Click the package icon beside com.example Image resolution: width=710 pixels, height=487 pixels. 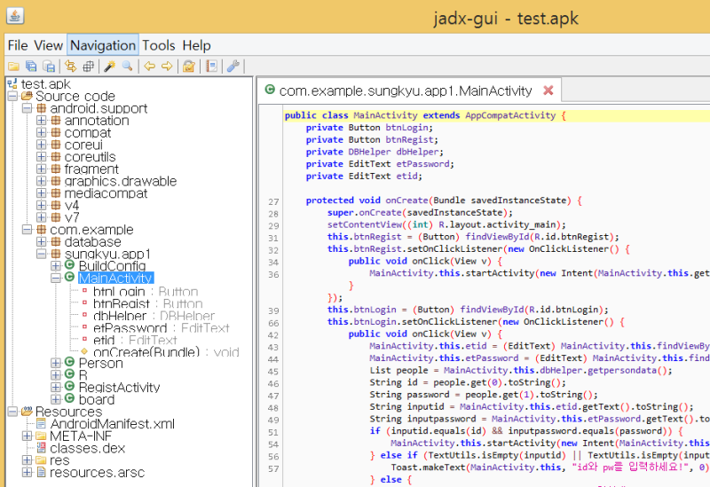41,230
